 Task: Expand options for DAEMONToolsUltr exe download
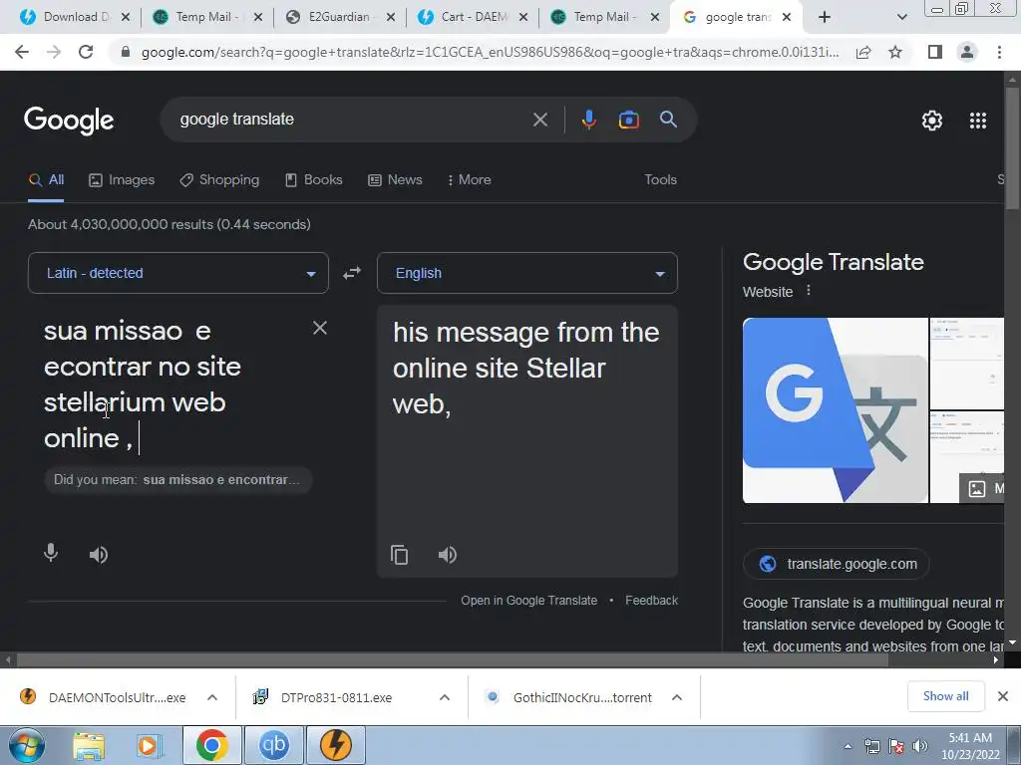[x=212, y=697]
